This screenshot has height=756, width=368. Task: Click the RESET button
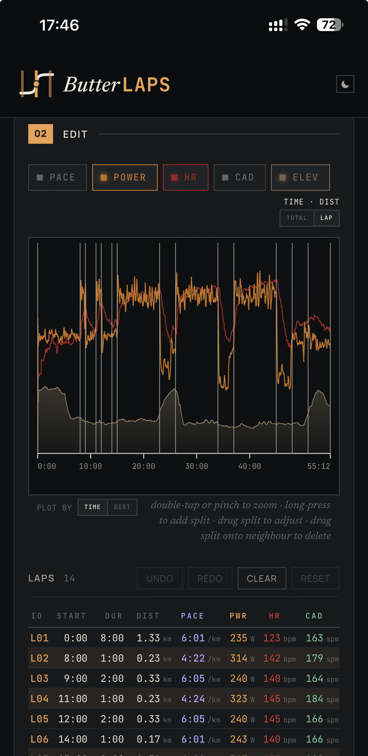point(316,578)
